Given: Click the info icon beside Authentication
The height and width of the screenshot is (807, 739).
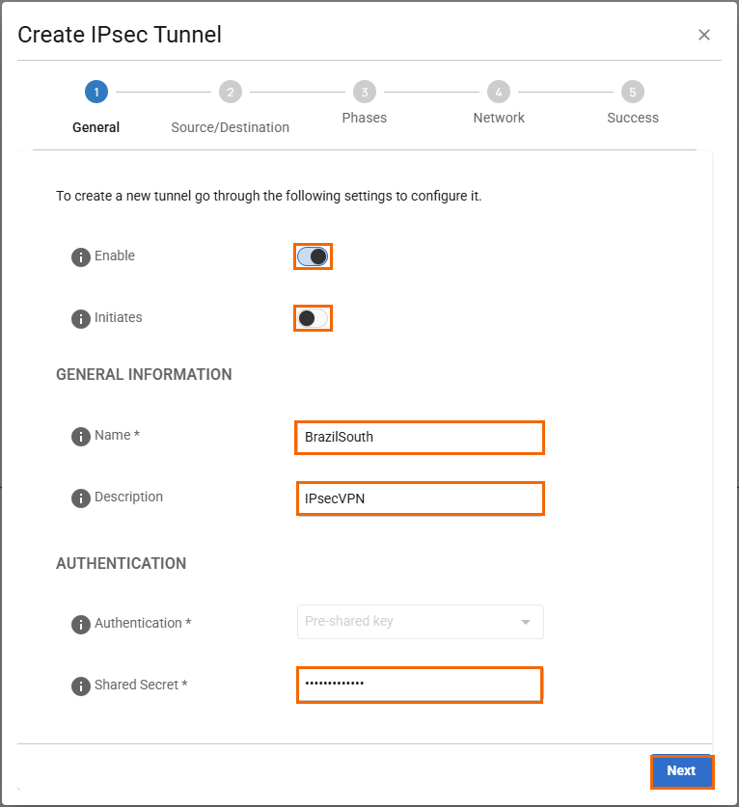Looking at the screenshot, I should coord(81,624).
